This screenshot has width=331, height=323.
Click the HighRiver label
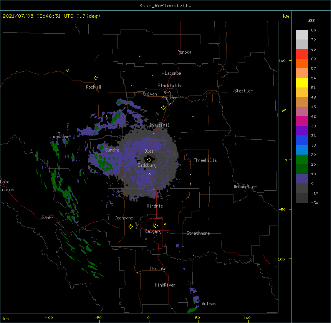165,285
